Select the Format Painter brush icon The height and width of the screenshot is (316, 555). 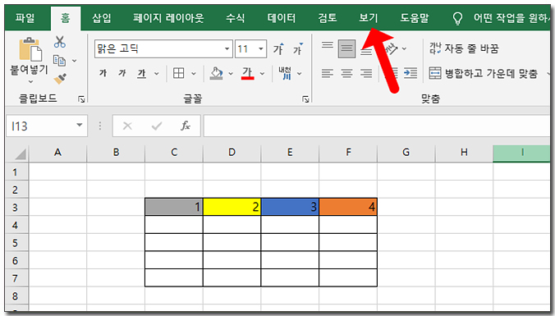pyautogui.click(x=60, y=78)
